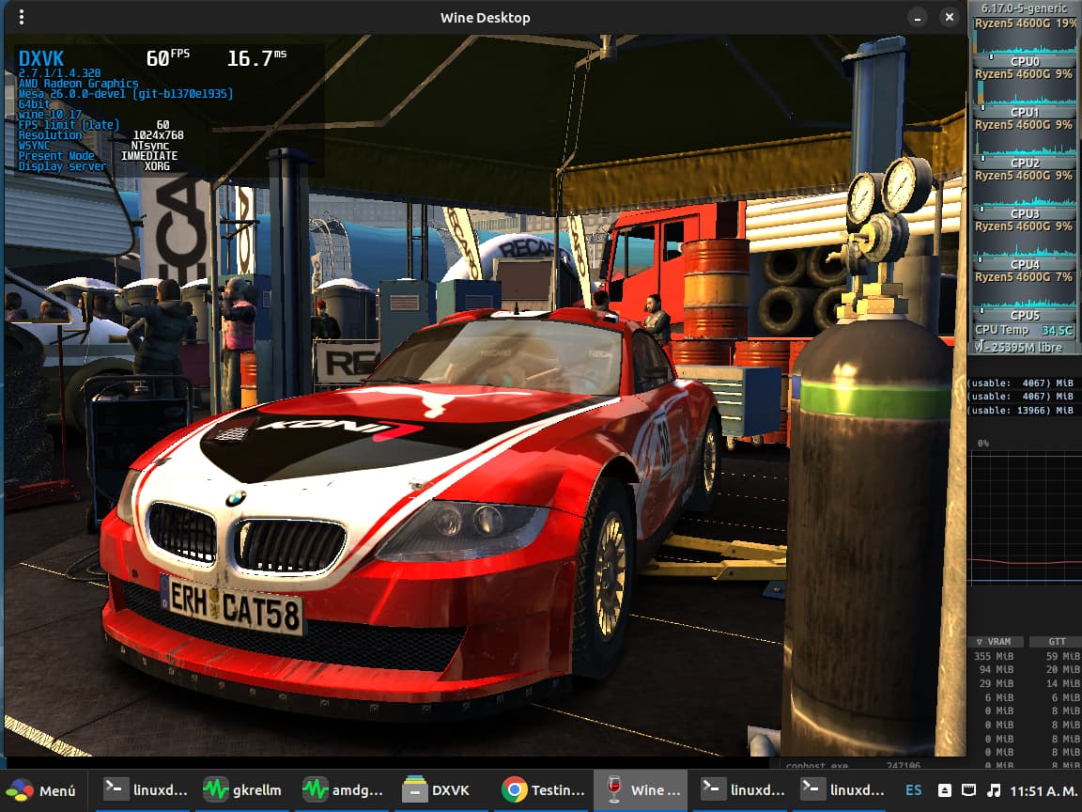Click the CPU0 panel label in gkrellm

coord(1025,61)
